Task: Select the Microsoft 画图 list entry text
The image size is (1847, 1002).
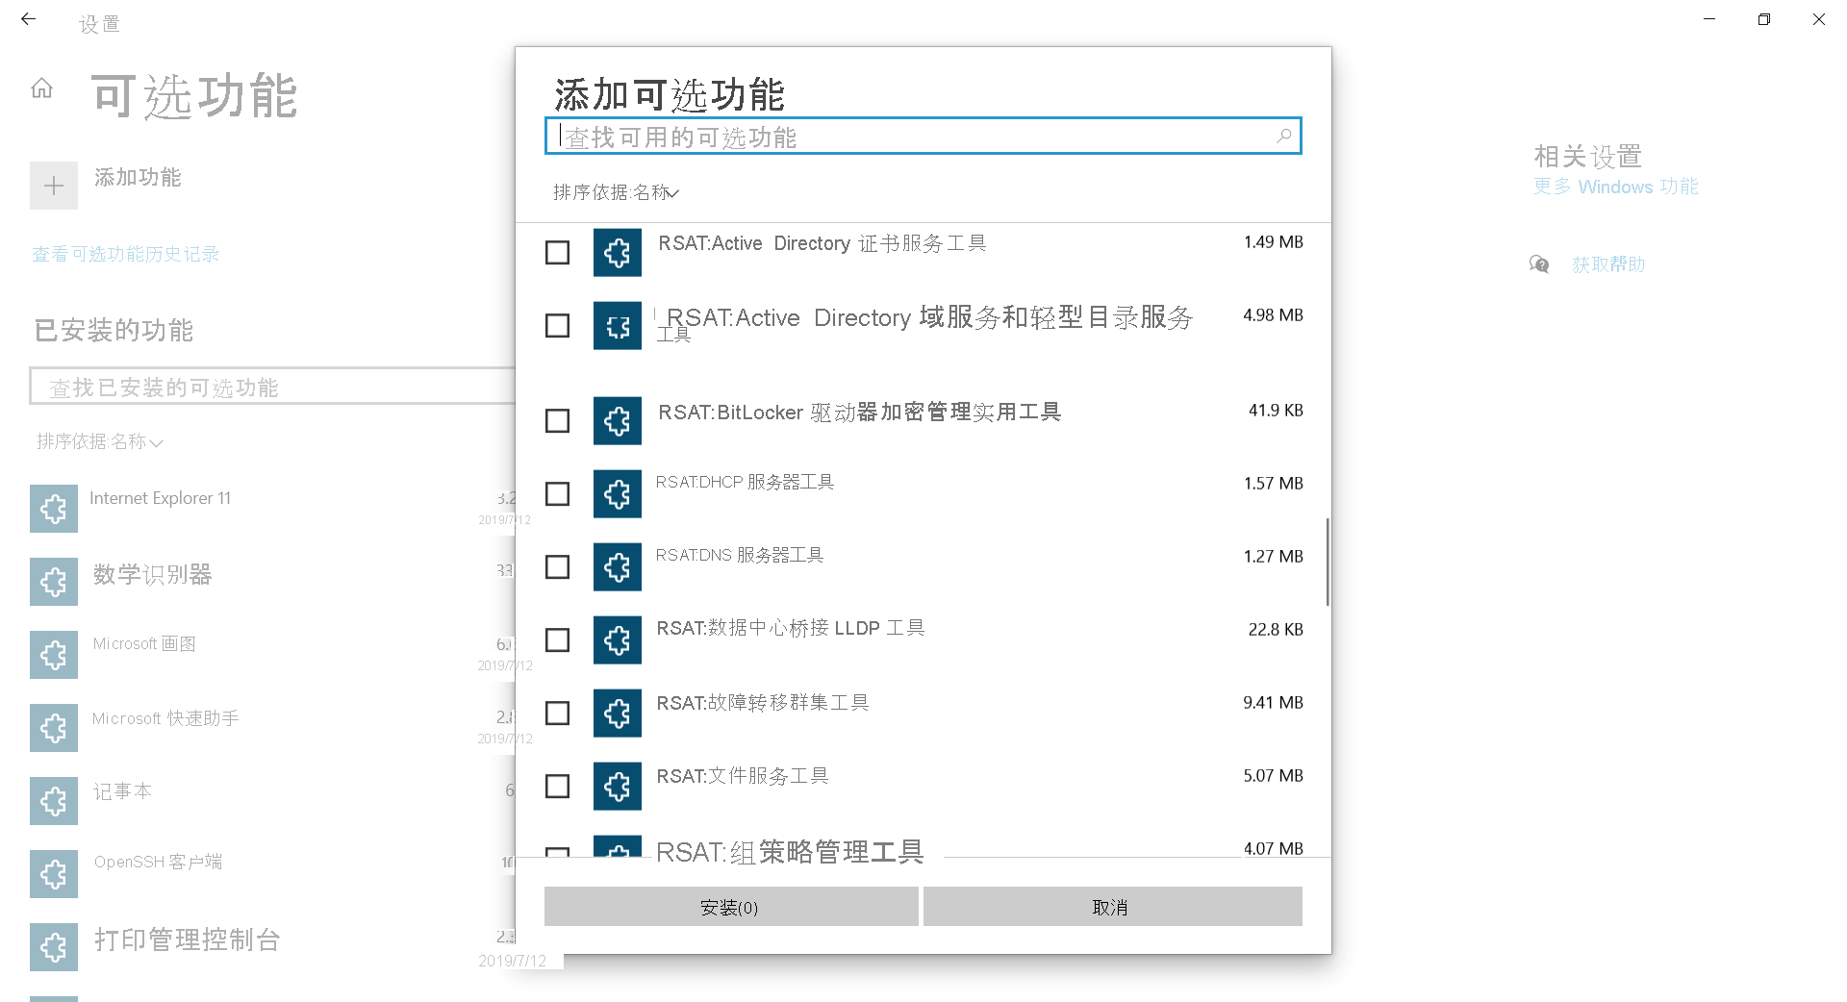Action: coord(144,644)
